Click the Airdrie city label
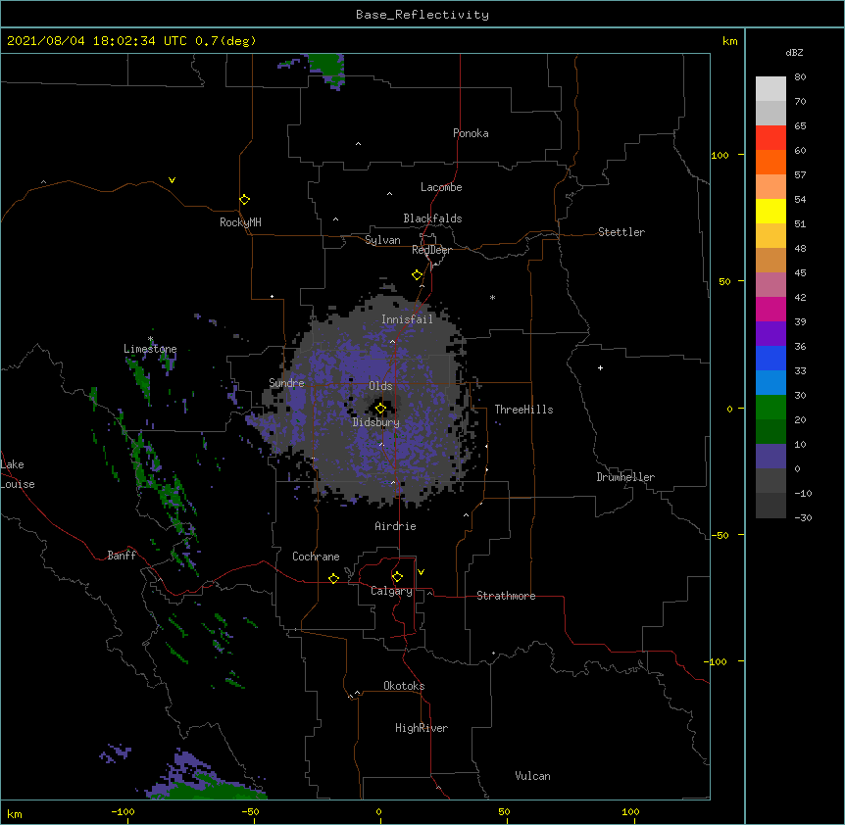Screen dimensions: 845x825 click(x=395, y=526)
